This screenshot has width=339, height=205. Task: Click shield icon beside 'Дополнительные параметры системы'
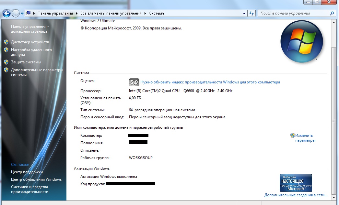[x=6, y=70]
